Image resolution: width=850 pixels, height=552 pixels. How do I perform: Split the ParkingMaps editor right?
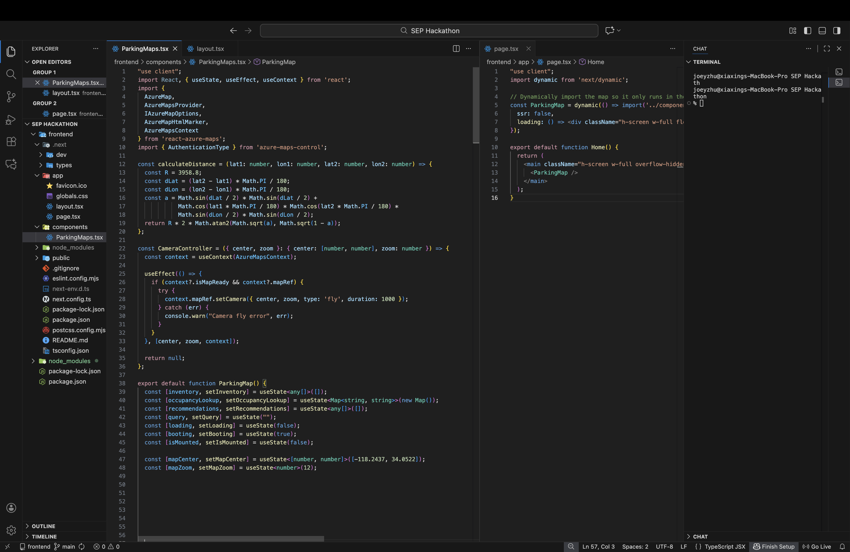(x=456, y=49)
